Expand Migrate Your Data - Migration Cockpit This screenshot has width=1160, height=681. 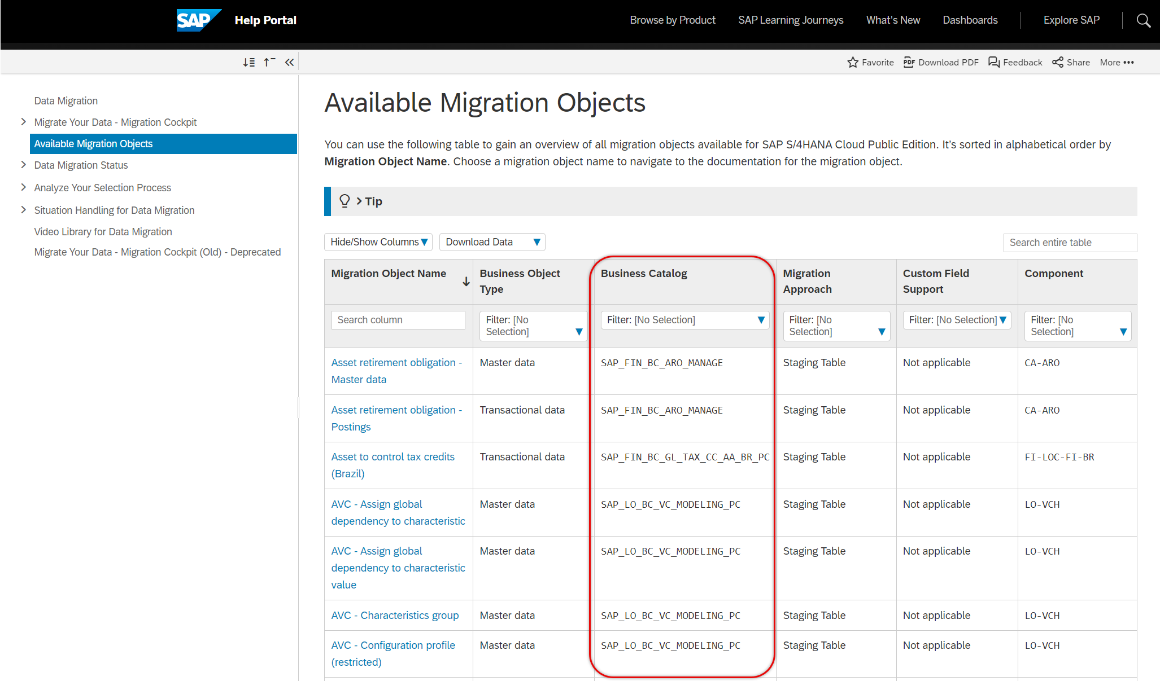(x=23, y=122)
